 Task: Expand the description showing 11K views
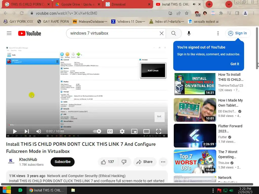click(x=87, y=177)
